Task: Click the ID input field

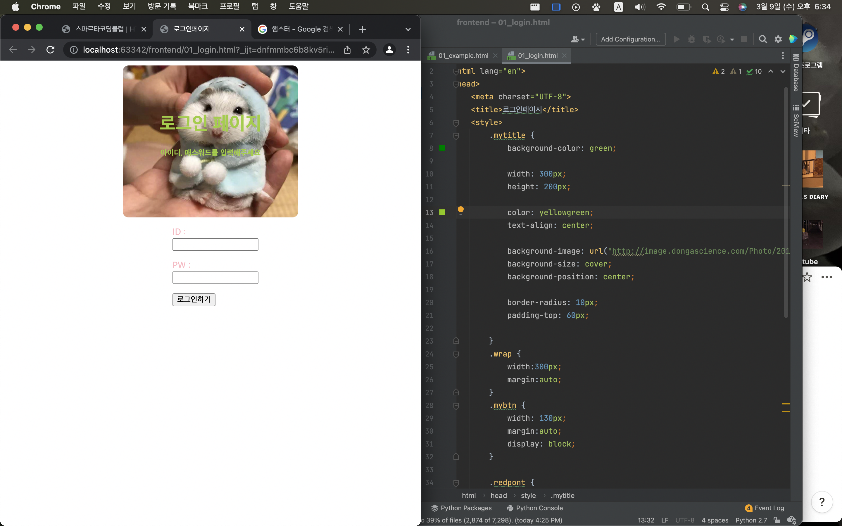Action: click(x=215, y=244)
